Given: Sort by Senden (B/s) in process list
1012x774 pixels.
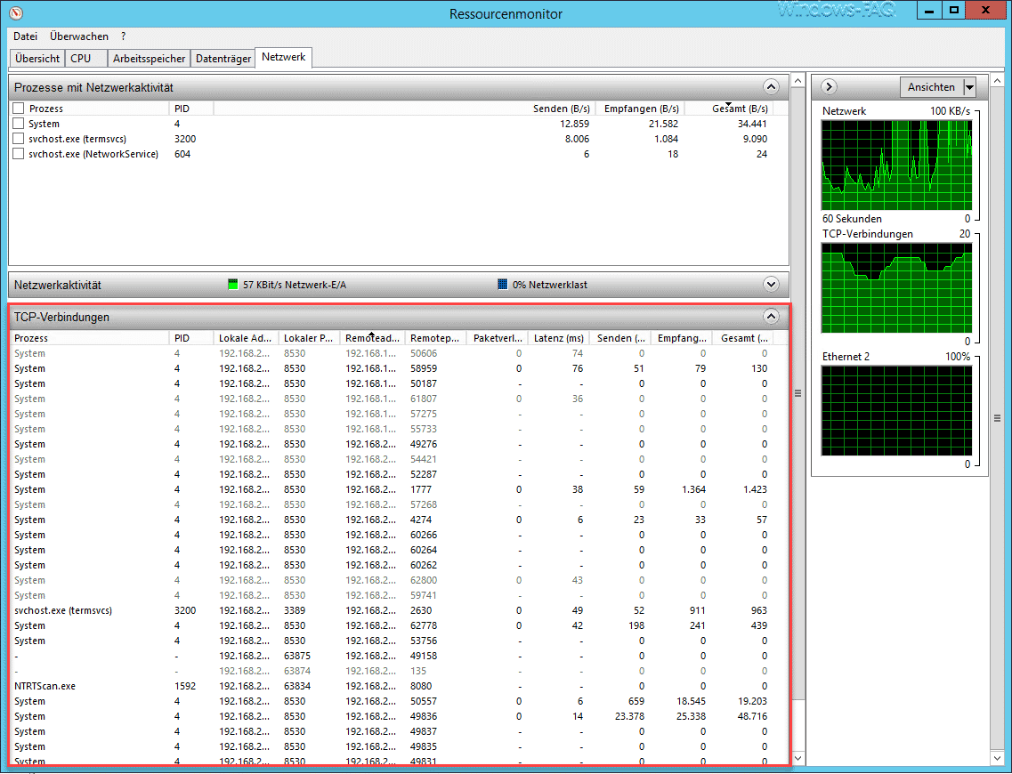Looking at the screenshot, I should coord(561,109).
